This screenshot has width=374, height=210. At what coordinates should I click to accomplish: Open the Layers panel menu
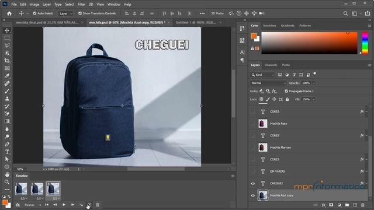coord(369,65)
